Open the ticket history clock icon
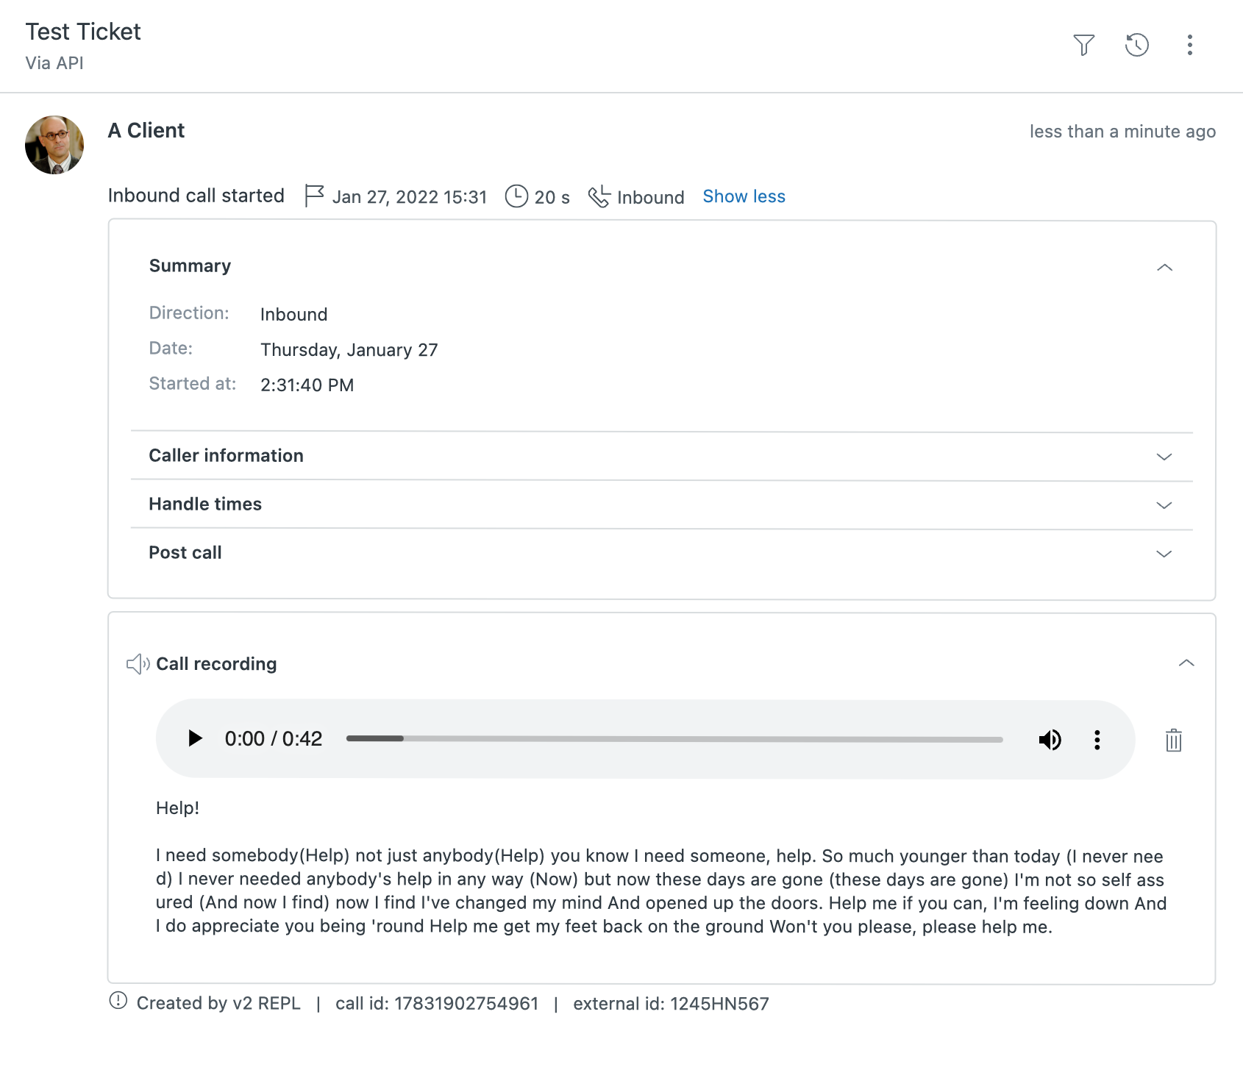This screenshot has height=1081, width=1243. coord(1137,45)
